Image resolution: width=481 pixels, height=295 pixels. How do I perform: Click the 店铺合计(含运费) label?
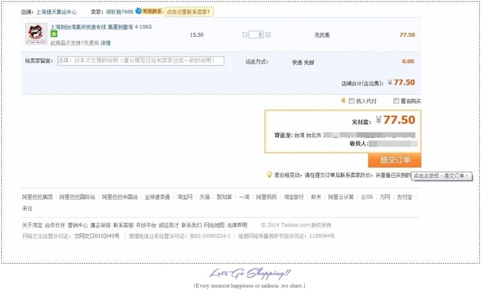tap(363, 84)
